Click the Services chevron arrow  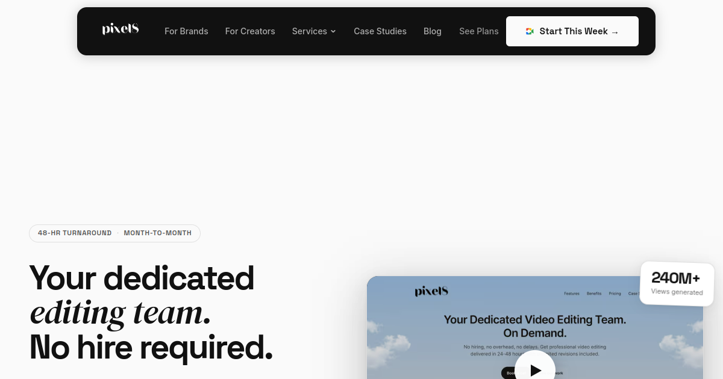pos(333,31)
